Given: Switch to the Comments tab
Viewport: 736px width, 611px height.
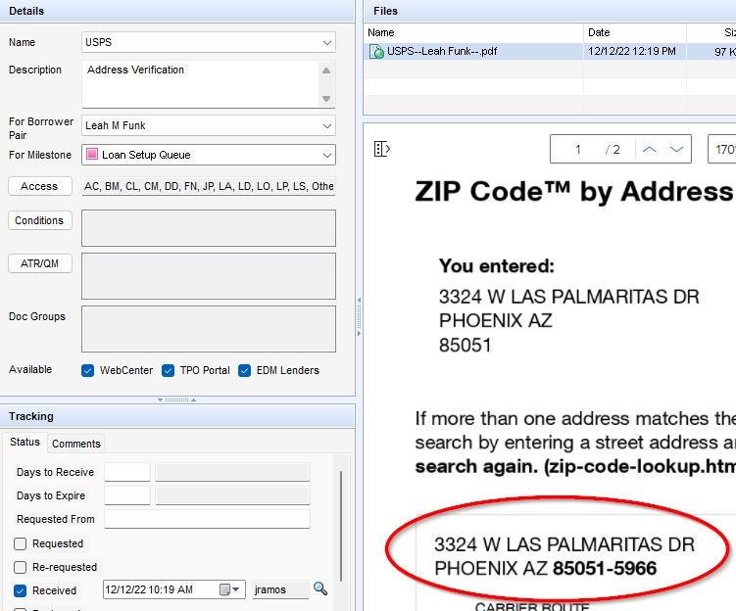Looking at the screenshot, I should point(76,444).
